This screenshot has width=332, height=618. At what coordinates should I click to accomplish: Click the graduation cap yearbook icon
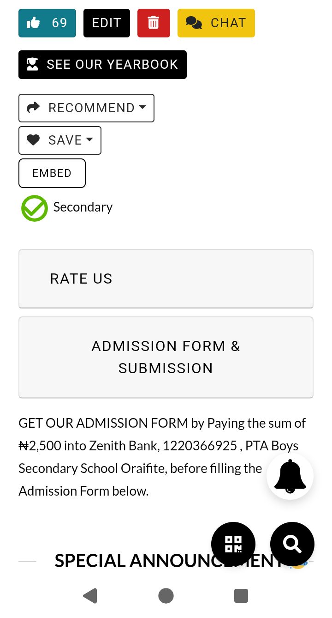point(32,65)
